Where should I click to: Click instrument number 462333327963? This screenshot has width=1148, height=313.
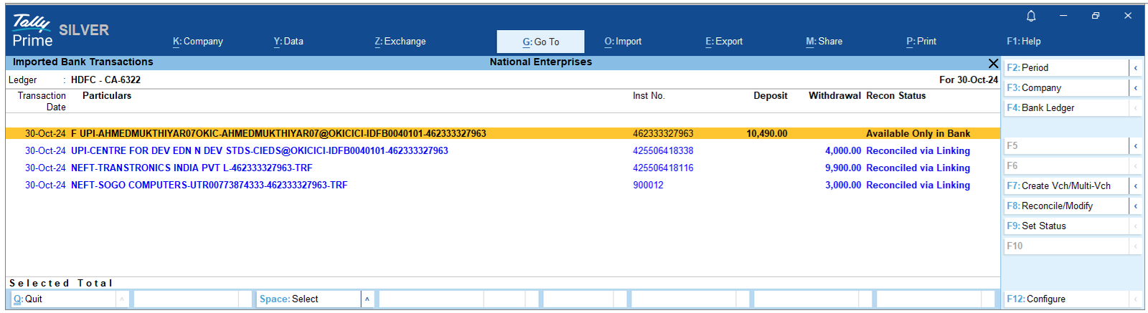tap(663, 133)
